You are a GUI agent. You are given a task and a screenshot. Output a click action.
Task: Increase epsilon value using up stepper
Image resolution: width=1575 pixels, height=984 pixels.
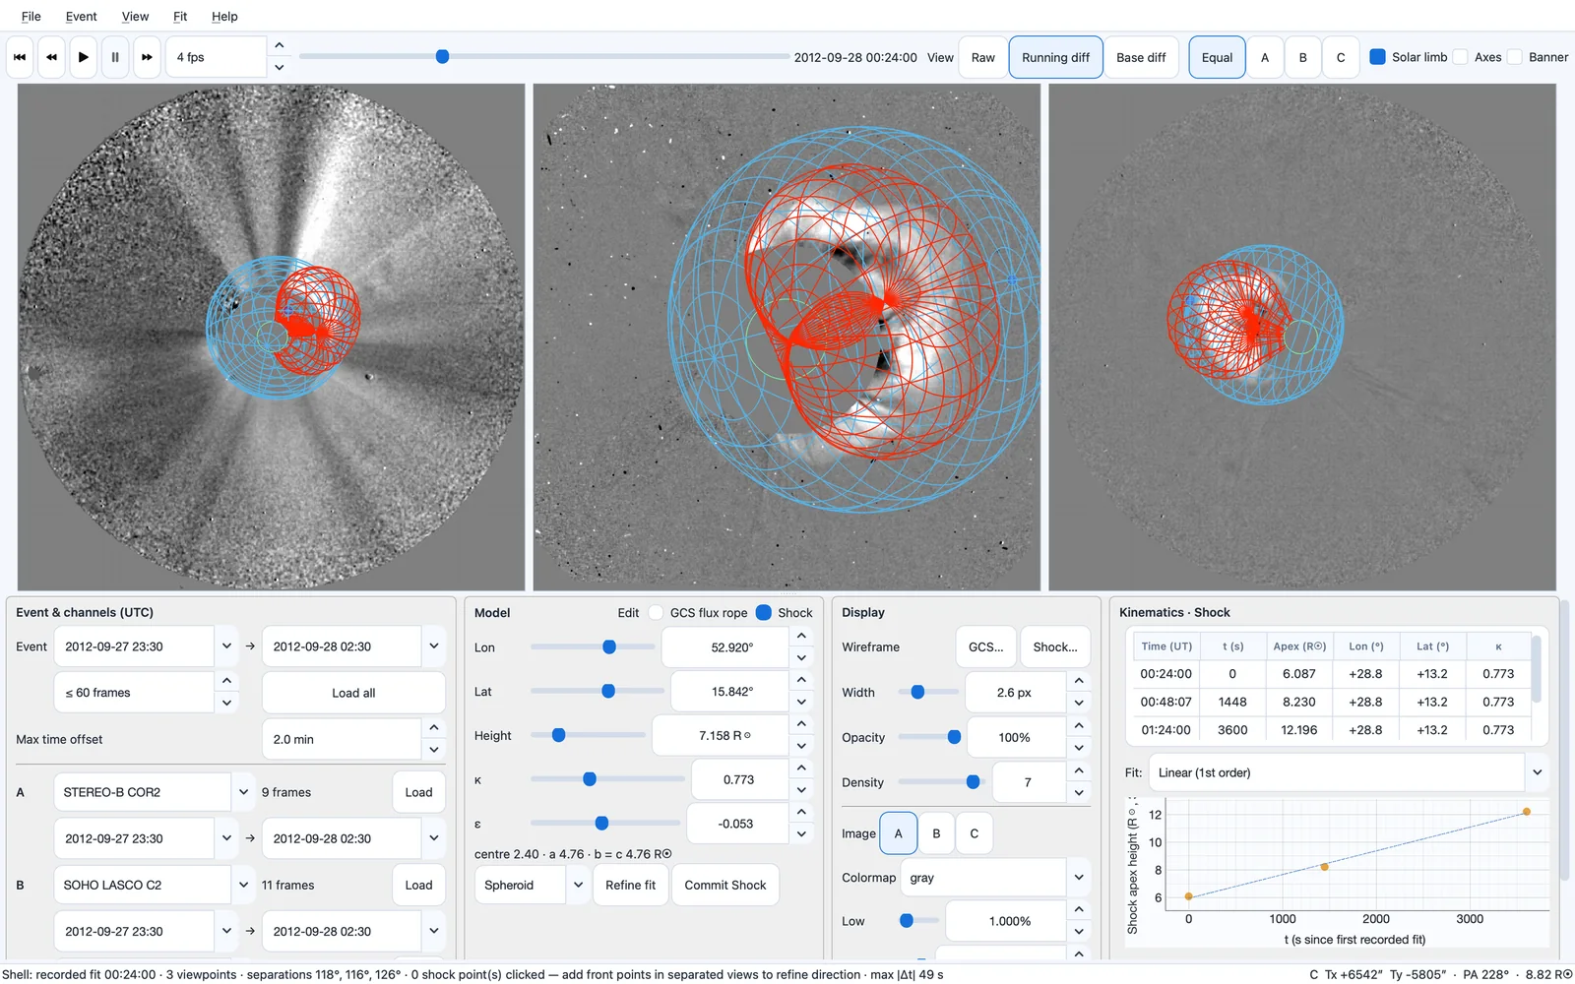point(801,812)
